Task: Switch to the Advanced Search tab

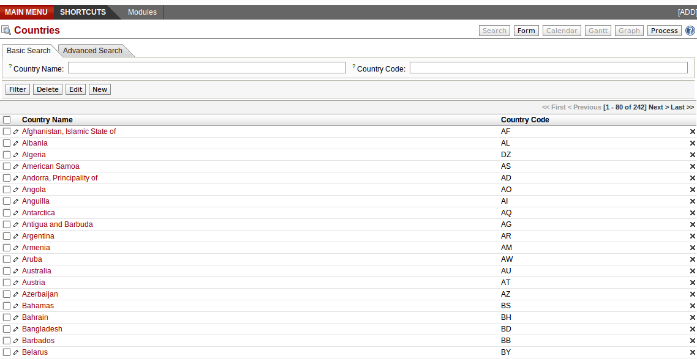Action: tap(92, 51)
